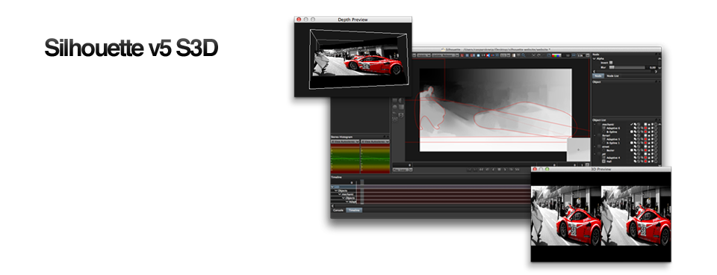The image size is (717, 275).
Task: Click the stop button in transport controls
Action: pyautogui.click(x=500, y=170)
